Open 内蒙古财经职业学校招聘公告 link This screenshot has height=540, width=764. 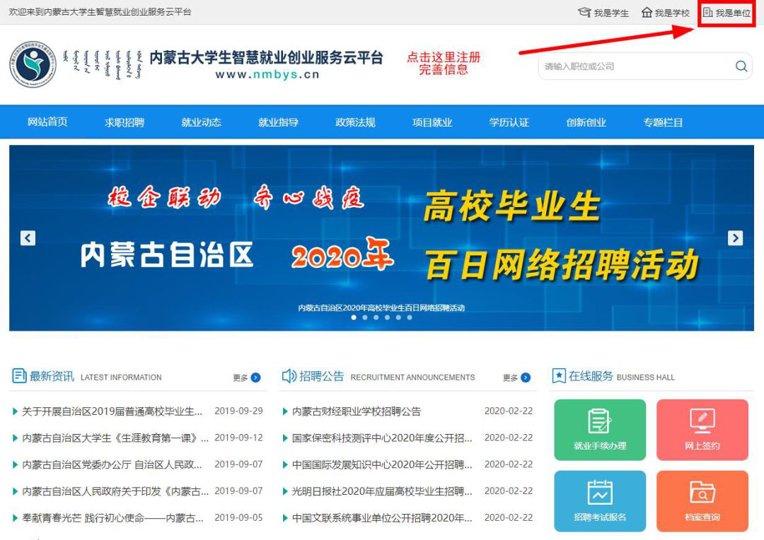coord(357,411)
